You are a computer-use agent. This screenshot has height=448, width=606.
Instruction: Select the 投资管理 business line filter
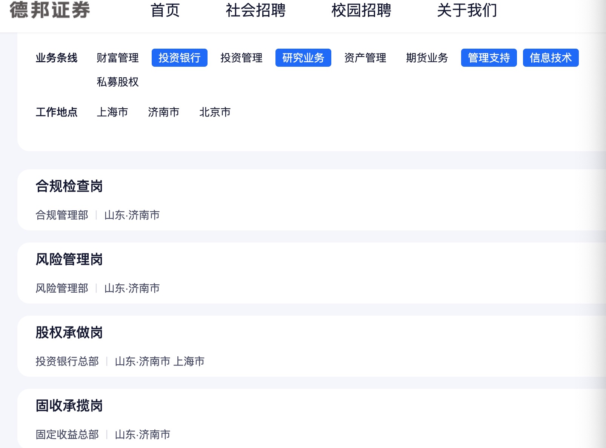(241, 58)
